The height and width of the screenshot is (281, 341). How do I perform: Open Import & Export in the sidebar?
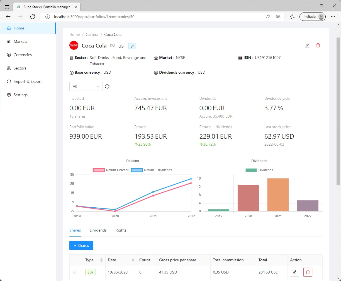click(28, 81)
